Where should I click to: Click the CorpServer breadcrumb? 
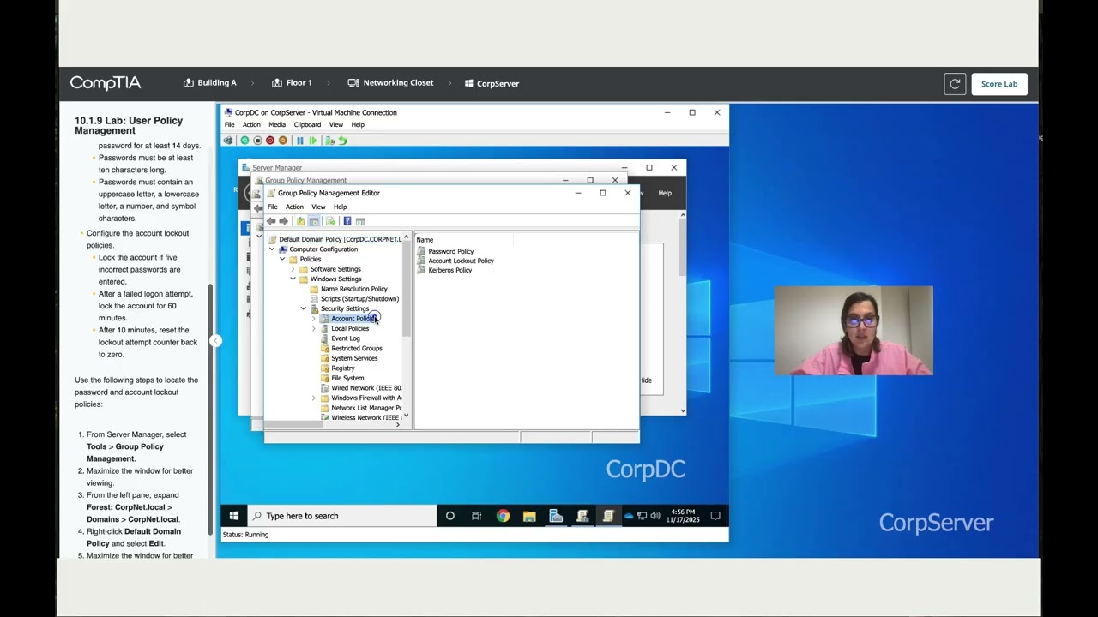pyautogui.click(x=492, y=83)
